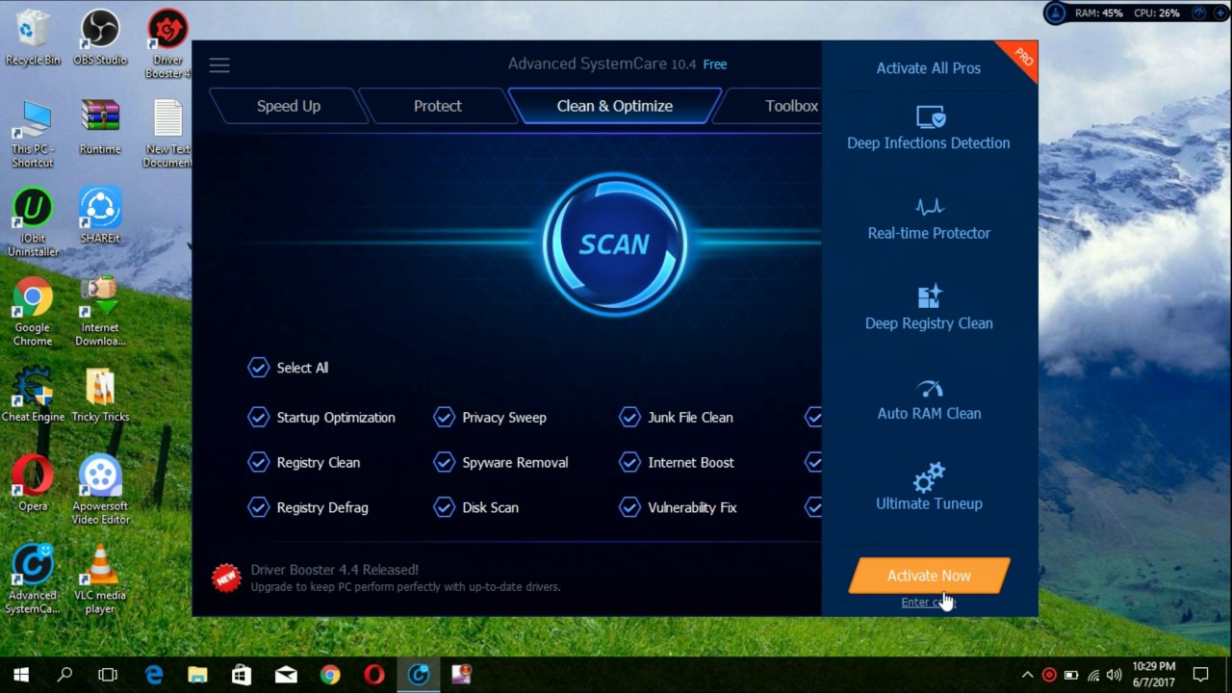Click the Enter code link

(928, 603)
